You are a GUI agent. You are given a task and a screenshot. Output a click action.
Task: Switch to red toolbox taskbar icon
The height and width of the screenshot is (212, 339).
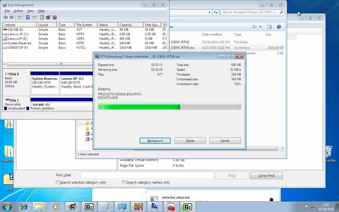[x=171, y=207]
